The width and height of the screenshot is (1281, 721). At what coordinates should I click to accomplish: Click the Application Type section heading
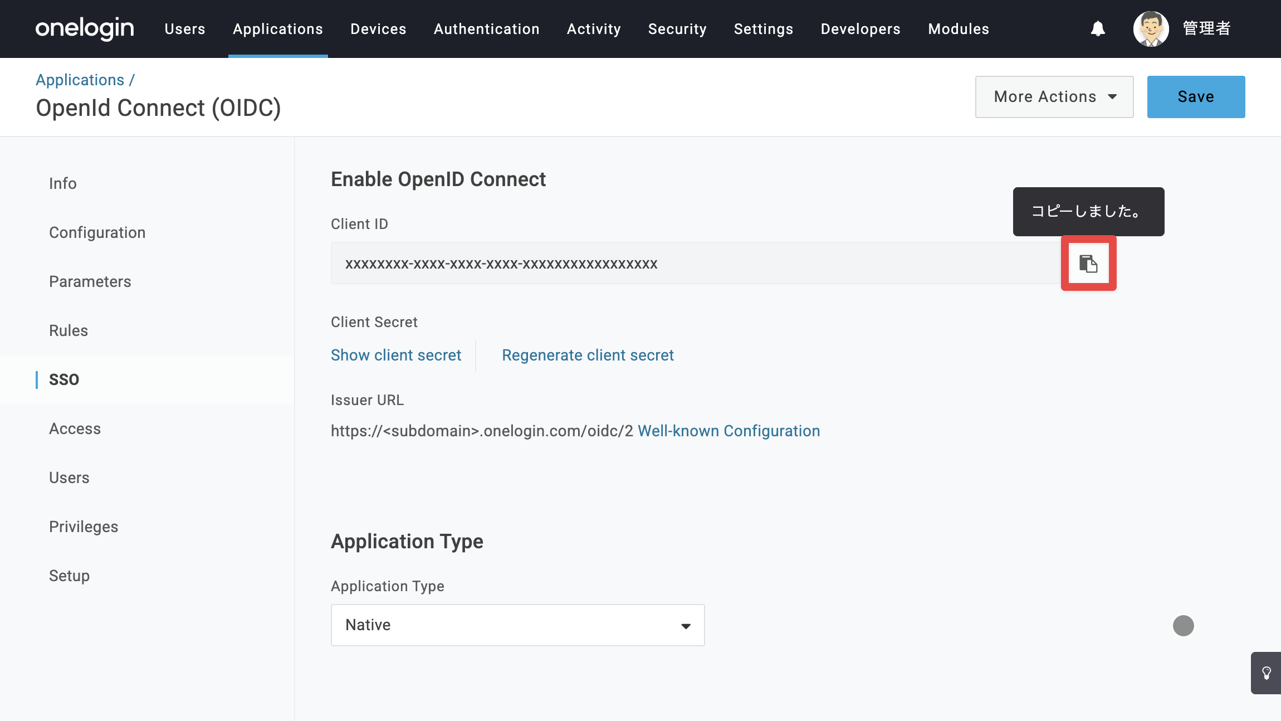(x=407, y=542)
